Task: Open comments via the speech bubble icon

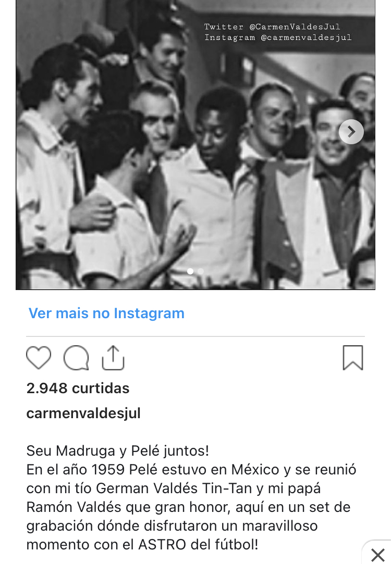Action: (76, 358)
